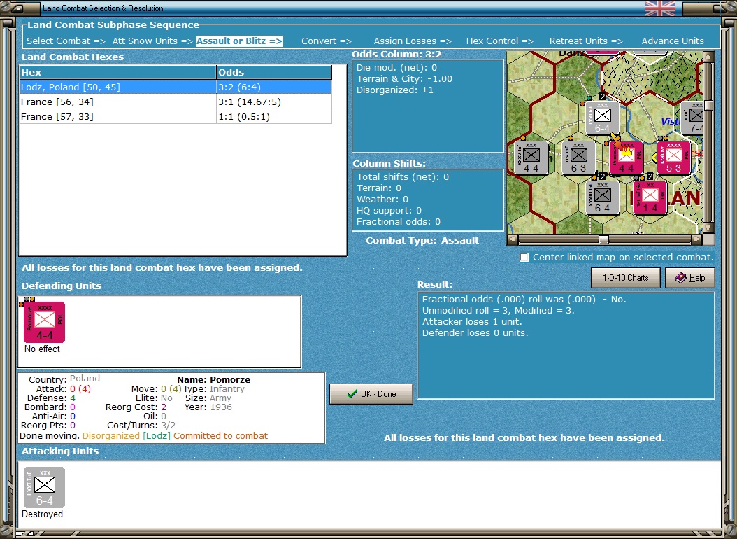Click the 3:2 (6:4) odds cell
This screenshot has width=737, height=539.
click(x=274, y=87)
